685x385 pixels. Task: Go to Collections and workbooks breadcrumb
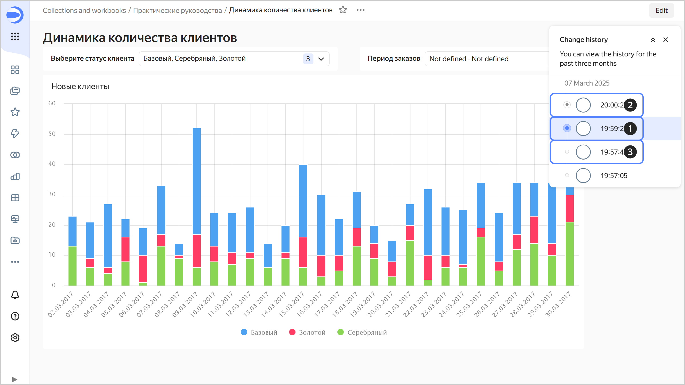click(84, 10)
